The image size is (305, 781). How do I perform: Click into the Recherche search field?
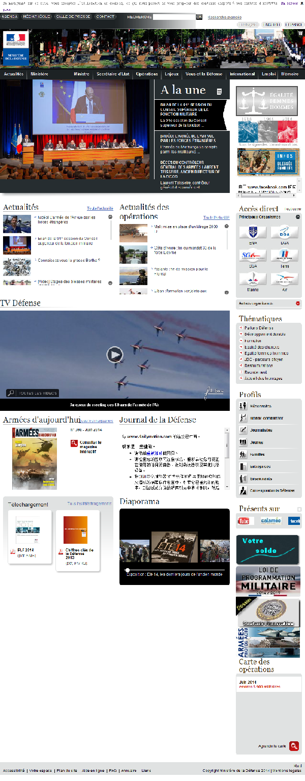pos(174,17)
